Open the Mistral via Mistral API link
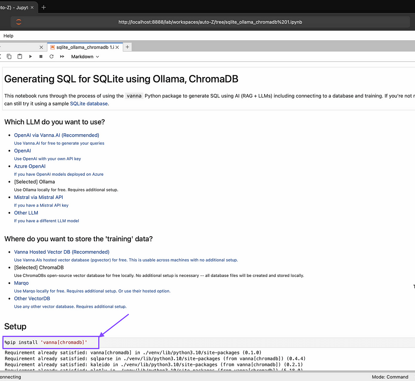 (x=39, y=197)
